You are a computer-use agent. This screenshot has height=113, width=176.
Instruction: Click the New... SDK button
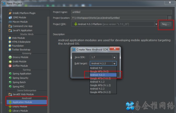[166, 24]
